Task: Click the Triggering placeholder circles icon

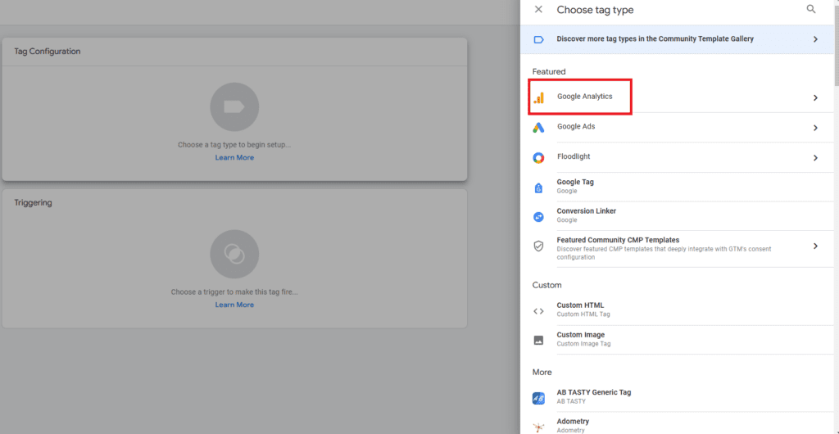Action: pos(234,255)
